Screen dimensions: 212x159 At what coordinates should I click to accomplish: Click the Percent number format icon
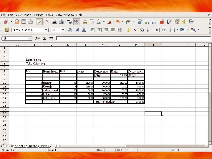point(135,30)
